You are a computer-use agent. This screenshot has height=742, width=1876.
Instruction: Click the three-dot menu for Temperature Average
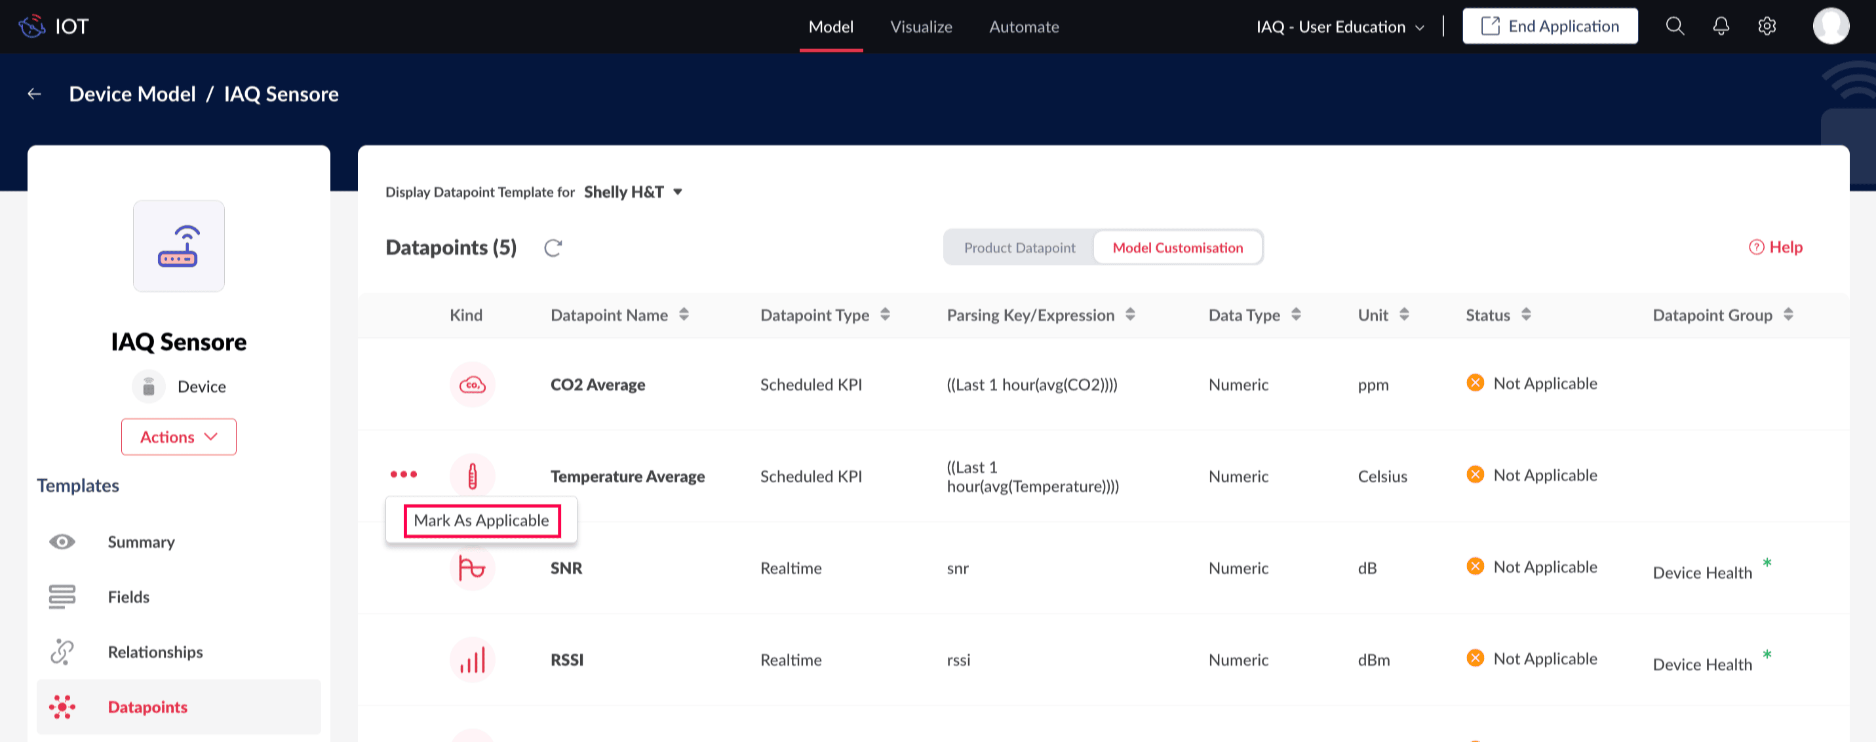(x=404, y=474)
